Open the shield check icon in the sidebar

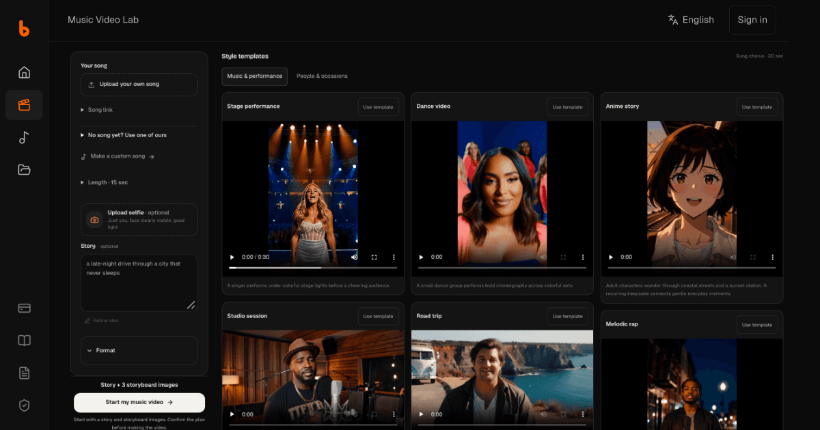[24, 405]
